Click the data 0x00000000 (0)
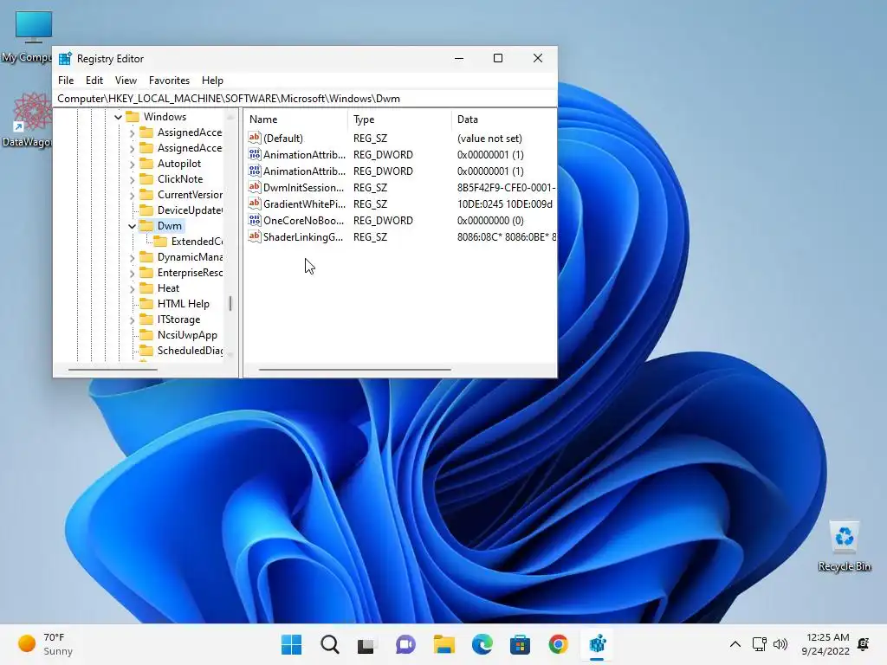 pos(490,221)
